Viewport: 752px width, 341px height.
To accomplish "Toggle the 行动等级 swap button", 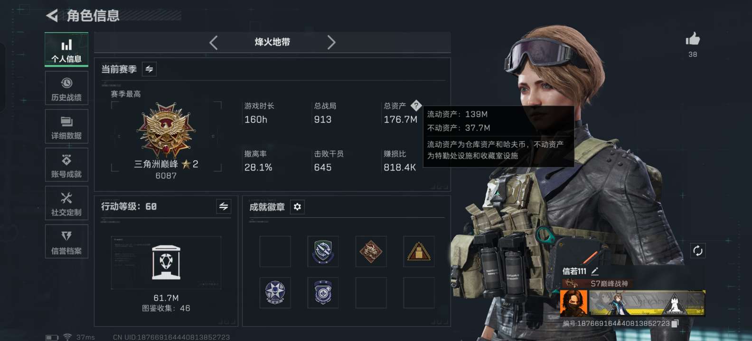I will 224,206.
